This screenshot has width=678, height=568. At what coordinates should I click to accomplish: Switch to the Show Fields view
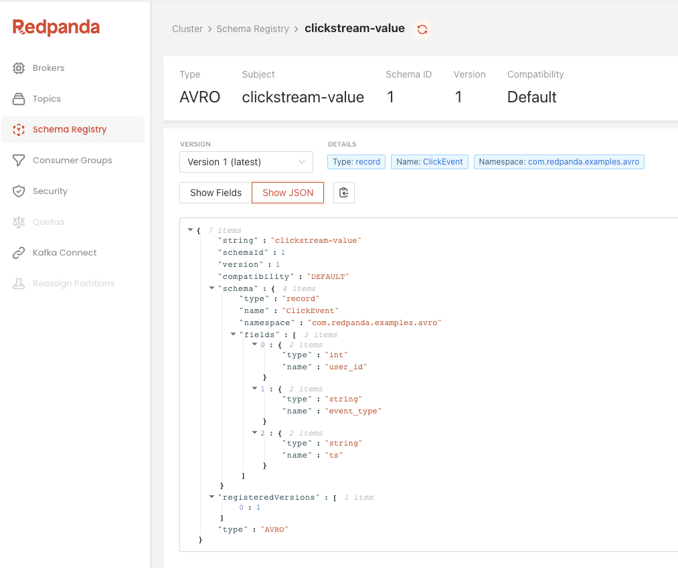[216, 193]
